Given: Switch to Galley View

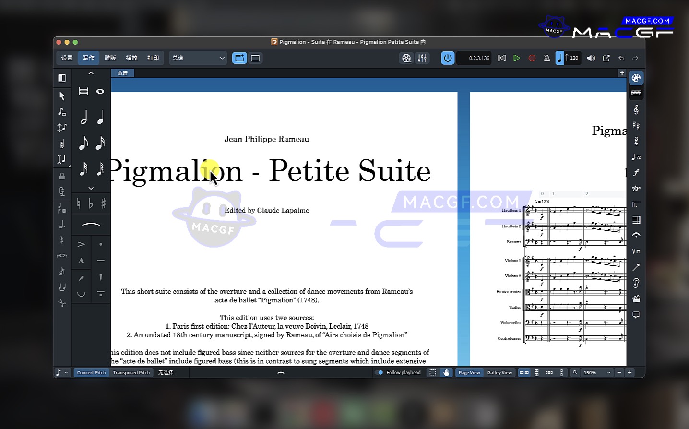Looking at the screenshot, I should coord(499,373).
